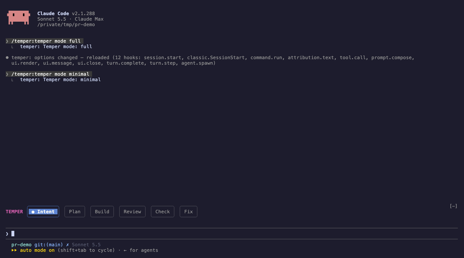The height and width of the screenshot is (258, 464).
Task: Click the '(shift+tab to cycle)' hint
Action: coord(86,250)
